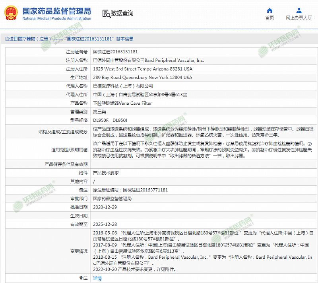Select the 首页 navigation label
Screen dimensions: 318x283
tap(270, 18)
